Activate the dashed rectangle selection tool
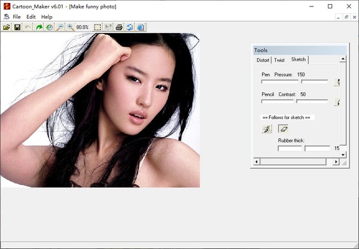Viewport: 359px width, 249px height. 98,27
